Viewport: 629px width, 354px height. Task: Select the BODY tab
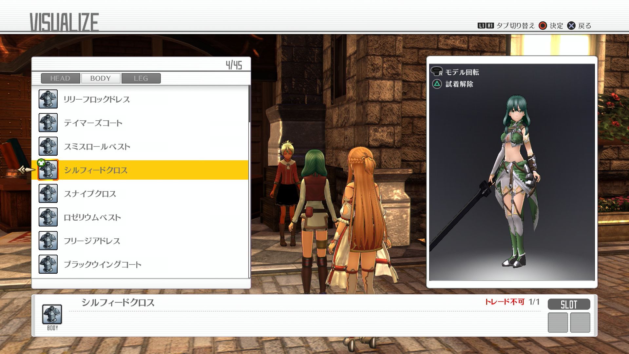[101, 78]
